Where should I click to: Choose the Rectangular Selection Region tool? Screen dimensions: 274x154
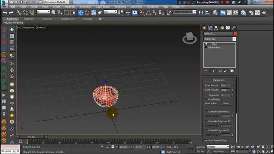tap(66, 12)
